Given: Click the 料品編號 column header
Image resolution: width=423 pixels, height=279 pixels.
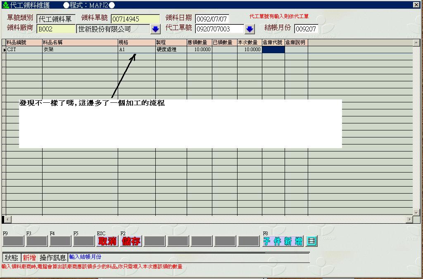Looking at the screenshot, I should click(x=24, y=43).
